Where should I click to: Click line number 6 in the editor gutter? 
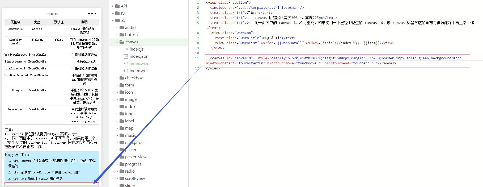198,33
